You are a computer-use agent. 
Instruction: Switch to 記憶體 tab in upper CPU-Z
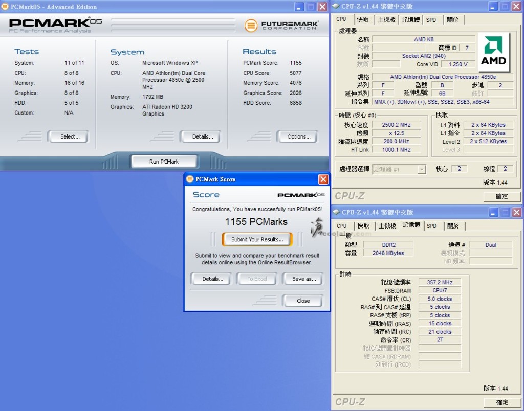[411, 20]
